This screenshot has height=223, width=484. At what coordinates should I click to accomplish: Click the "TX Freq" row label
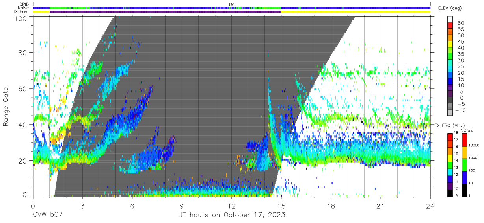tap(21, 12)
